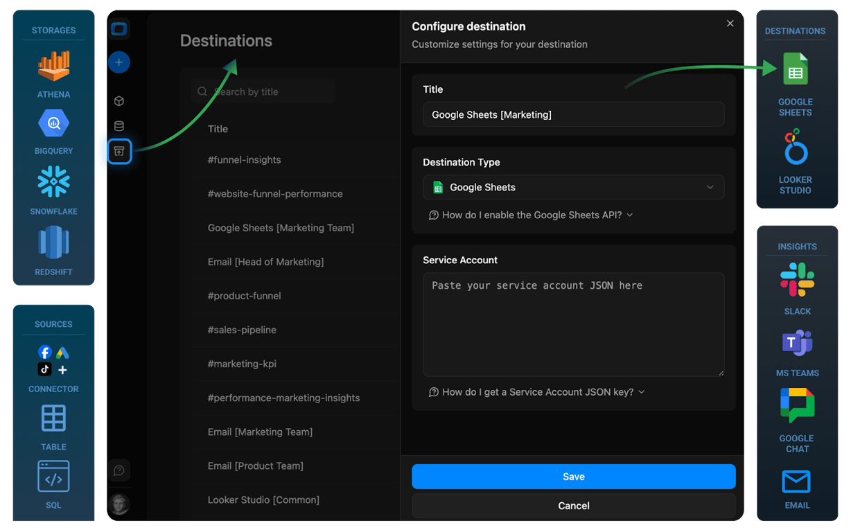Choose the Google Chat insights icon
Image resolution: width=851 pixels, height=532 pixels.
pyautogui.click(x=797, y=405)
